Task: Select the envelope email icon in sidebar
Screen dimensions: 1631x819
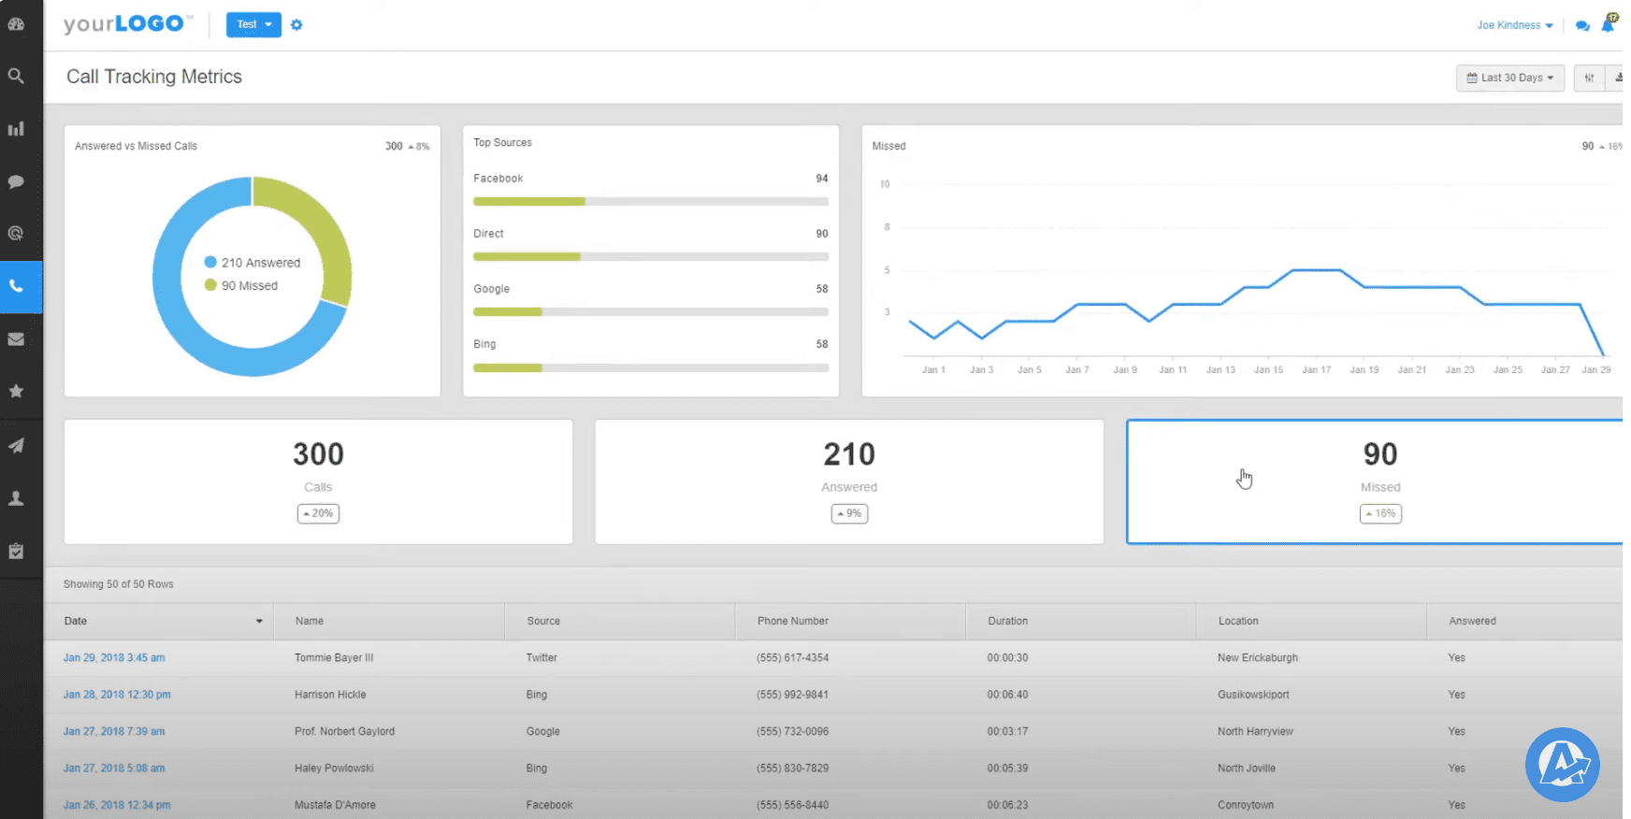Action: pyautogui.click(x=16, y=339)
